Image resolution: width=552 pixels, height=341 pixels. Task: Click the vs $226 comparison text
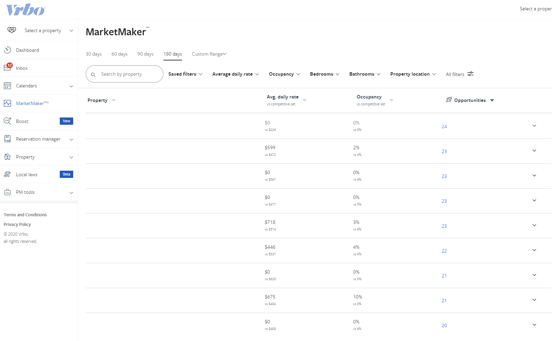pos(270,130)
